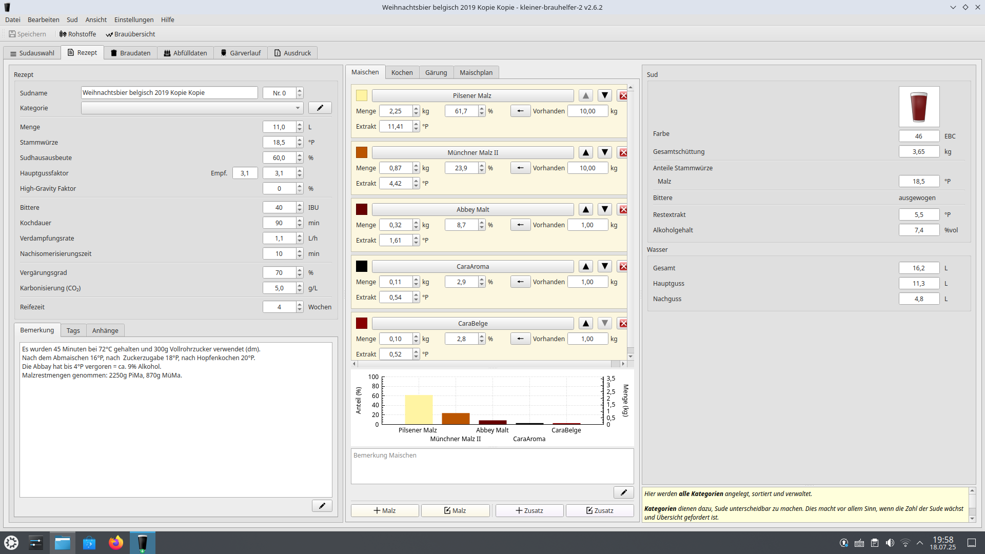Copy Vorhanden amount arrow for CaraAroma
The image size is (985, 554).
click(520, 282)
